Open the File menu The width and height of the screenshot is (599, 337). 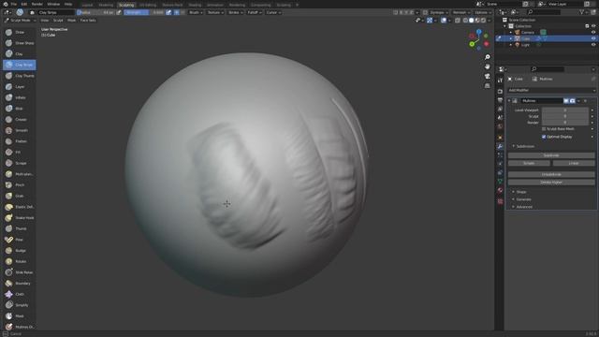[x=14, y=4]
